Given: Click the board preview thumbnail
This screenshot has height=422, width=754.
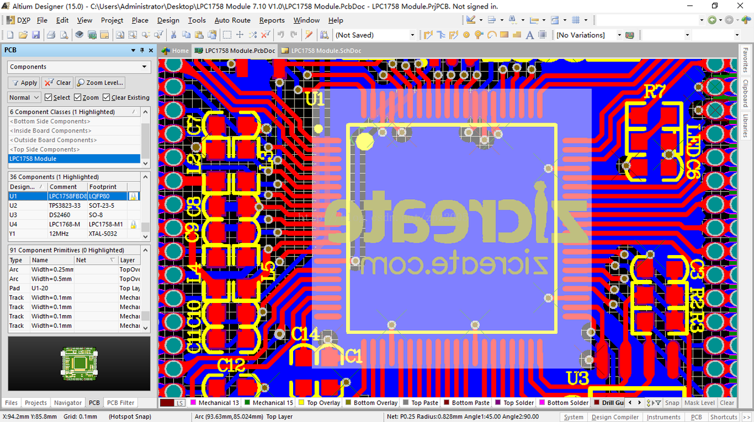Looking at the screenshot, I should pyautogui.click(x=79, y=364).
